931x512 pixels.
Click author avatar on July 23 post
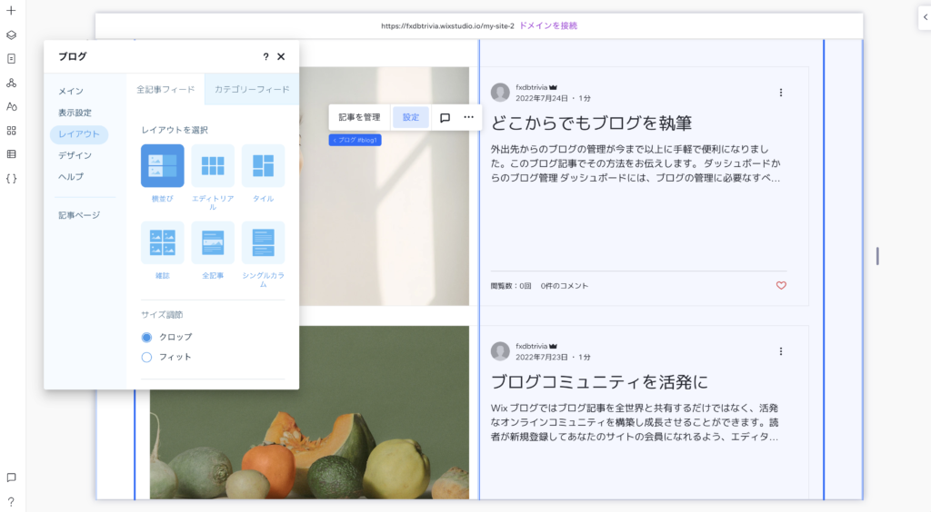500,350
